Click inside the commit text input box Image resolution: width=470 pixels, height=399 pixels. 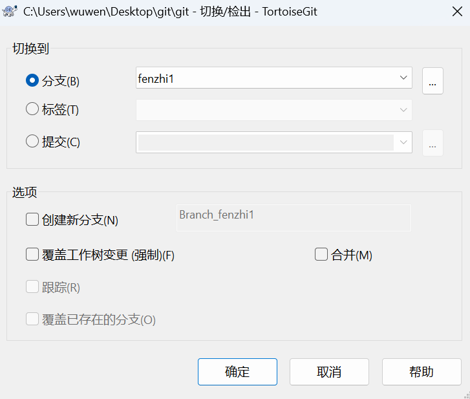pos(266,142)
